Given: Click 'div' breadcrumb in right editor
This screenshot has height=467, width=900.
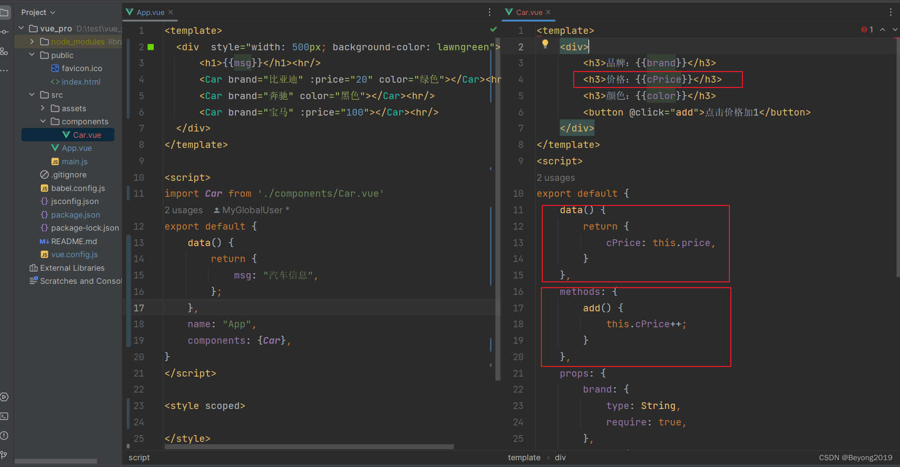Looking at the screenshot, I should coord(560,457).
